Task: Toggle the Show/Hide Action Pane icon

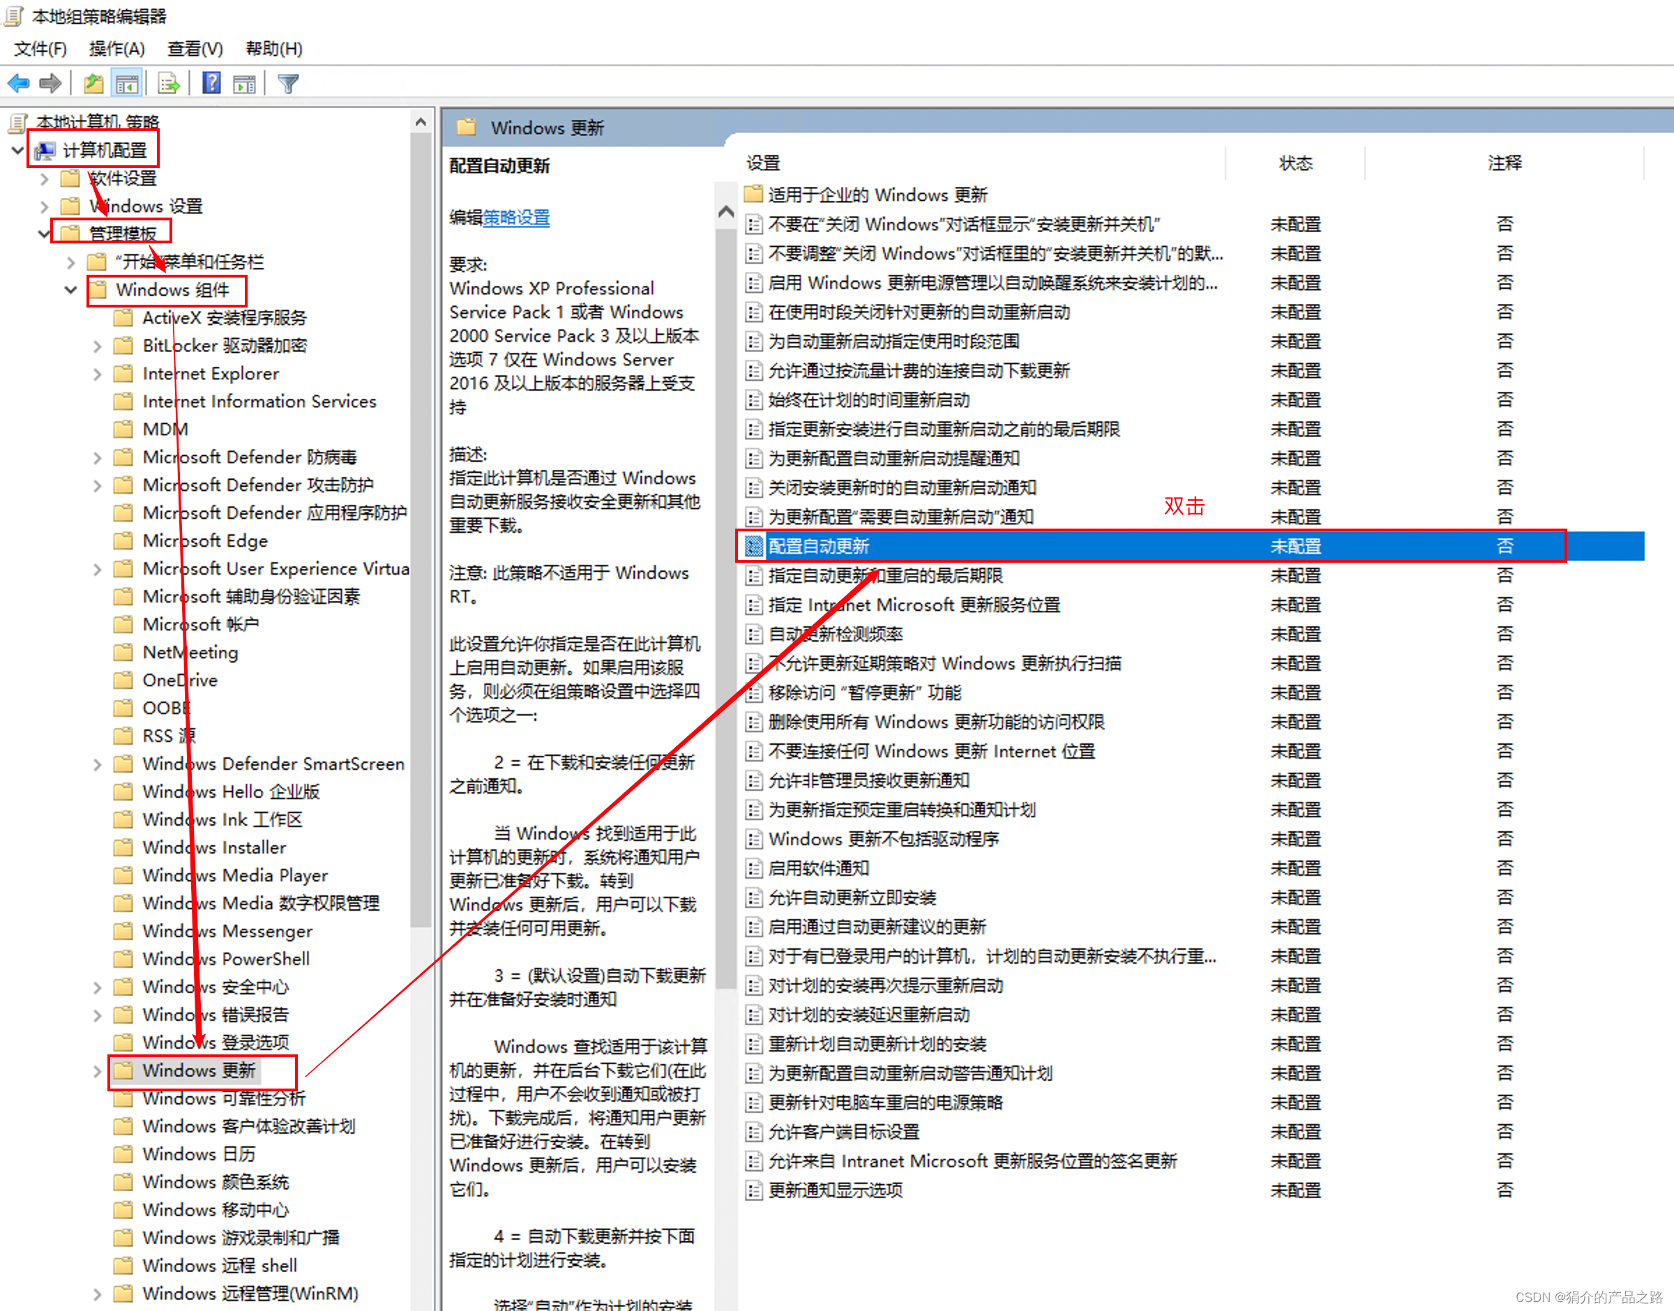Action: [245, 83]
